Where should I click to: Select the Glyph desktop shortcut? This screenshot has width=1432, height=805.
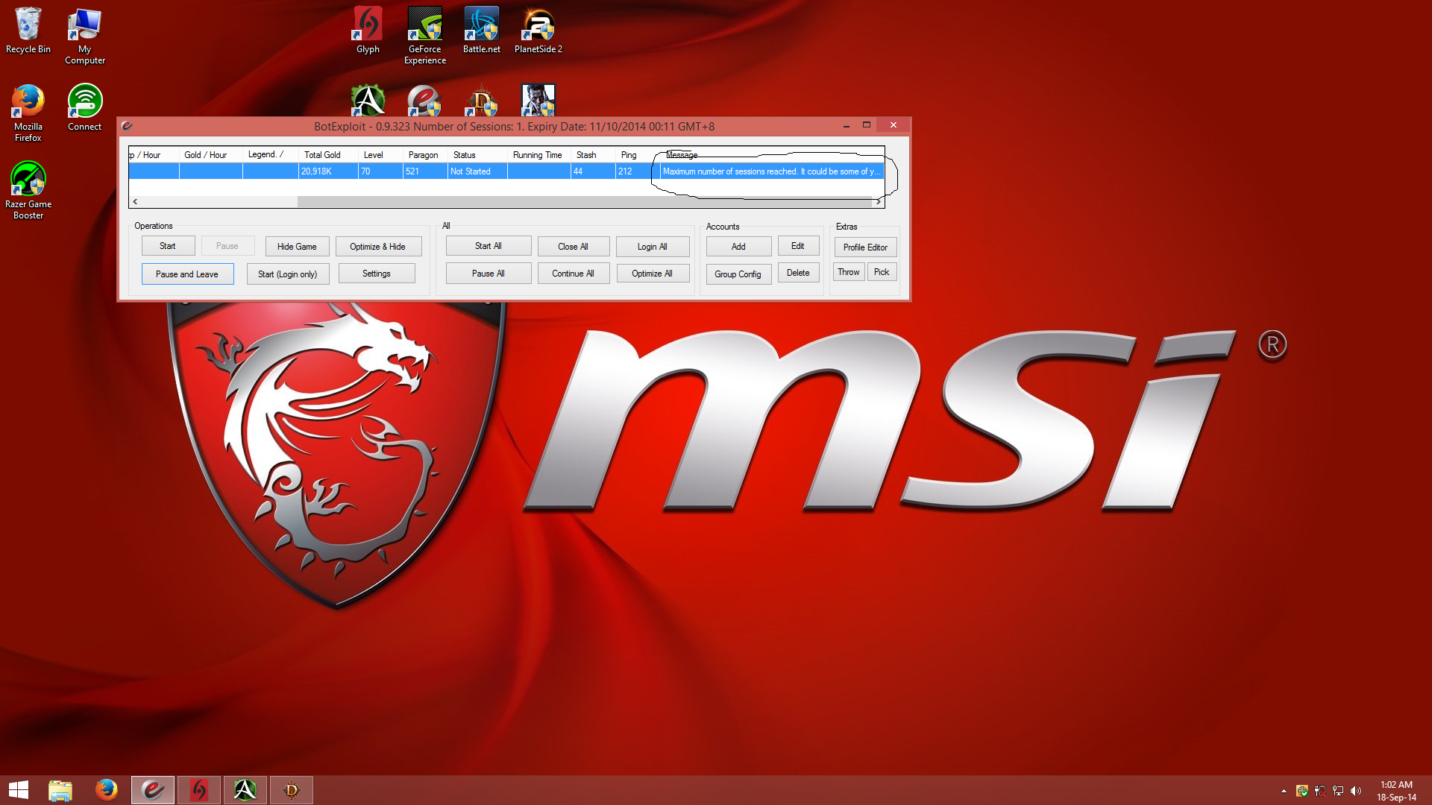pos(368,31)
